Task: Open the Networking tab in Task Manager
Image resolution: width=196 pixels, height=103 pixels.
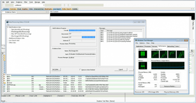Action: pyautogui.click(x=171, y=46)
